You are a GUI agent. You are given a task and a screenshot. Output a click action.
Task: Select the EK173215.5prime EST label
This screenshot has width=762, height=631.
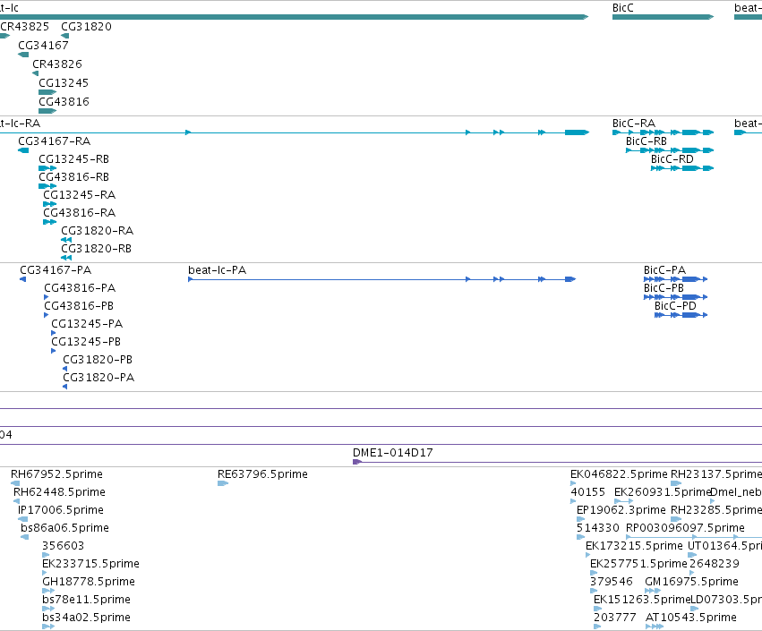(634, 546)
